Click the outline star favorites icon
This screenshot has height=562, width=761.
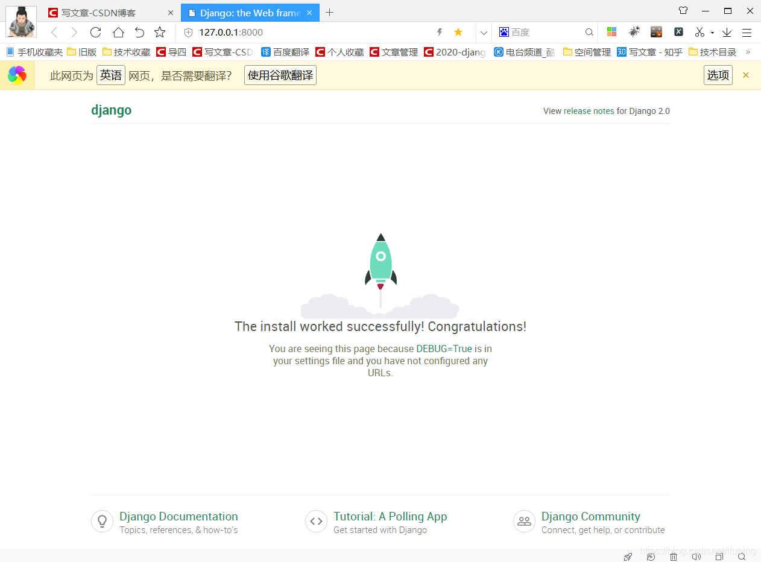pos(160,33)
